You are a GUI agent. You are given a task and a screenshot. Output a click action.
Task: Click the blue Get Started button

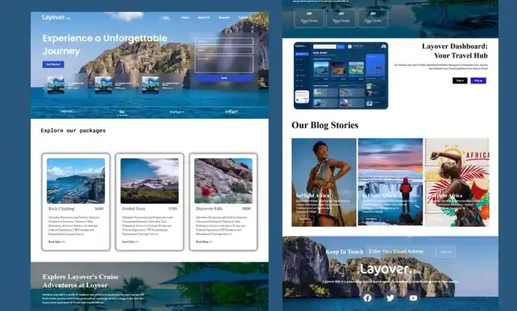pos(53,64)
